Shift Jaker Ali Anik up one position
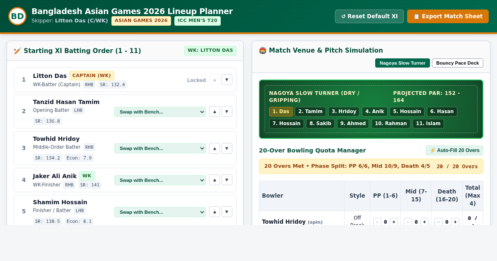497x261 pixels. click(x=215, y=180)
